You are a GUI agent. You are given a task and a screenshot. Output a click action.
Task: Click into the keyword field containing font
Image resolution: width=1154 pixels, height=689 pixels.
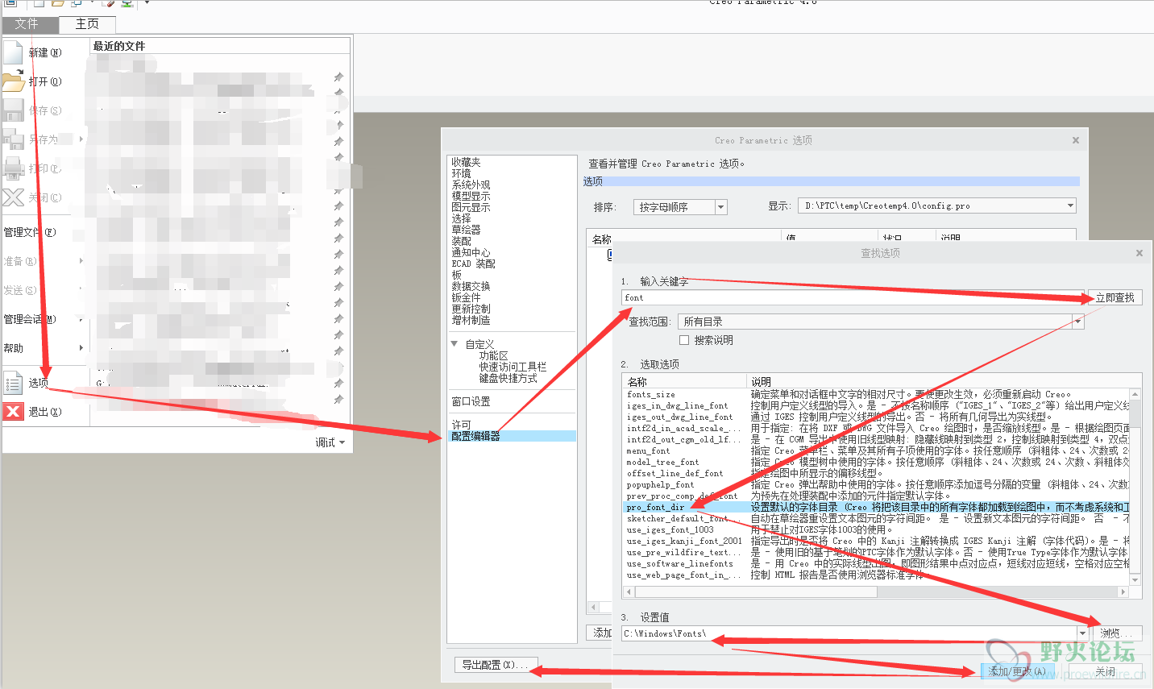tap(853, 297)
